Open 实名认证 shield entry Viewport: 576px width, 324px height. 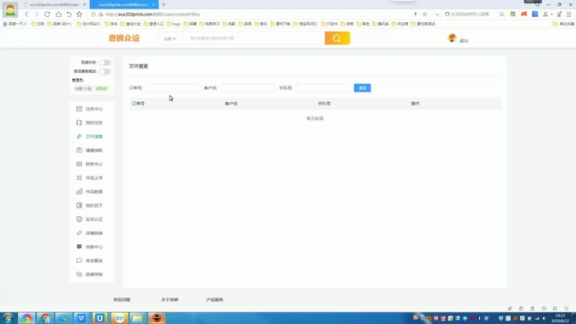(90, 219)
